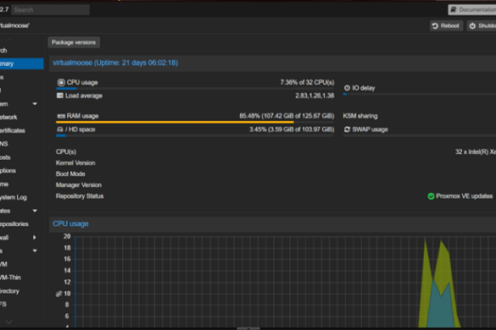Click the green check repository status icon

(x=431, y=196)
